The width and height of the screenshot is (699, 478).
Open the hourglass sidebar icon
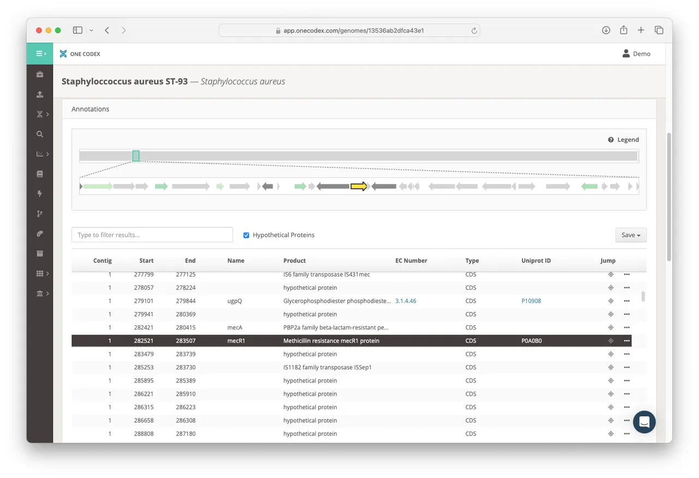pyautogui.click(x=40, y=114)
